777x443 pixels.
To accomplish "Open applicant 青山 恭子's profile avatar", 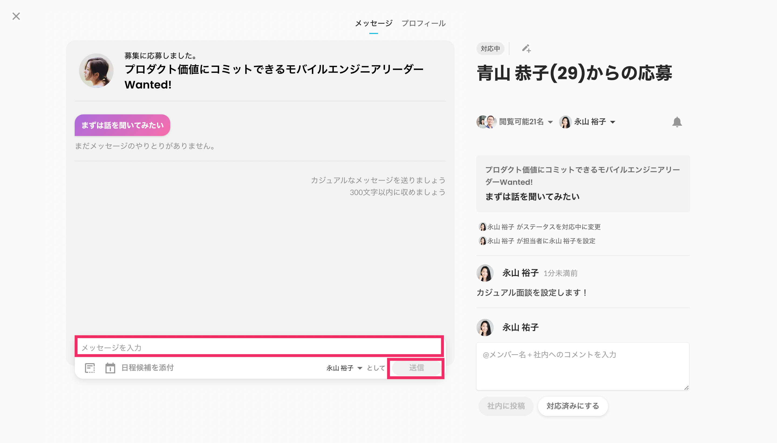I will click(x=96, y=71).
